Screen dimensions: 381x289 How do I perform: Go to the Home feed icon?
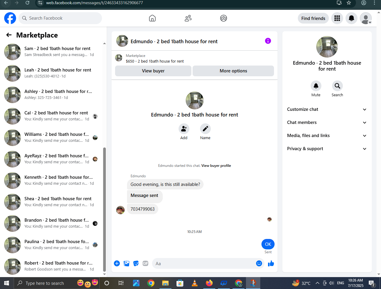click(152, 18)
